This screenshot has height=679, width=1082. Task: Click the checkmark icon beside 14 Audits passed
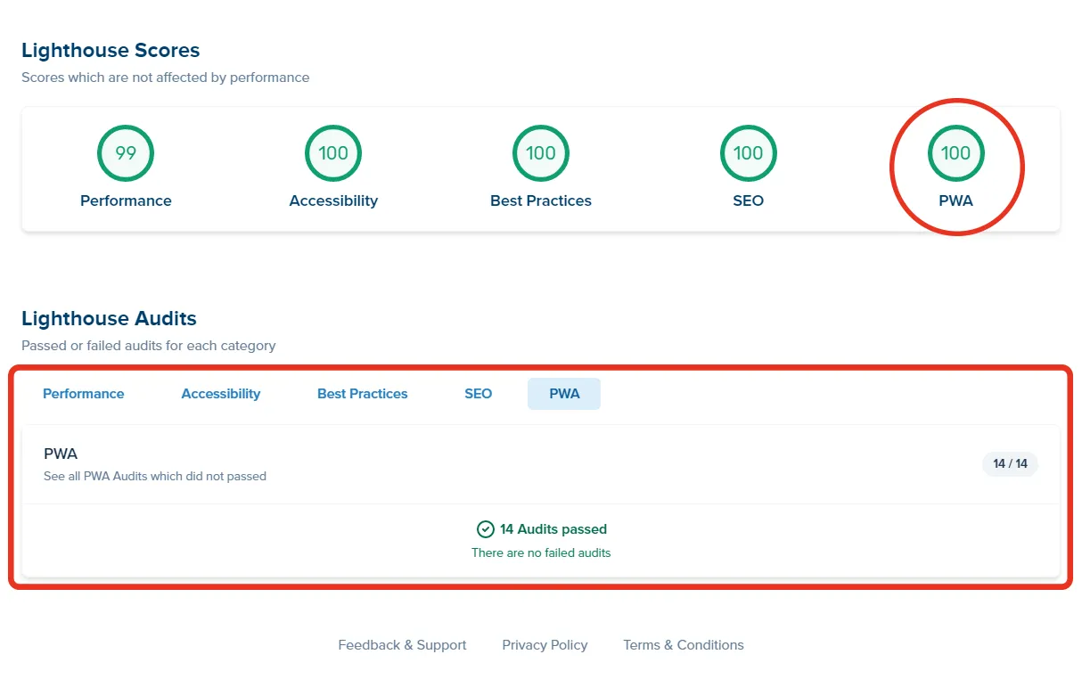(x=486, y=529)
